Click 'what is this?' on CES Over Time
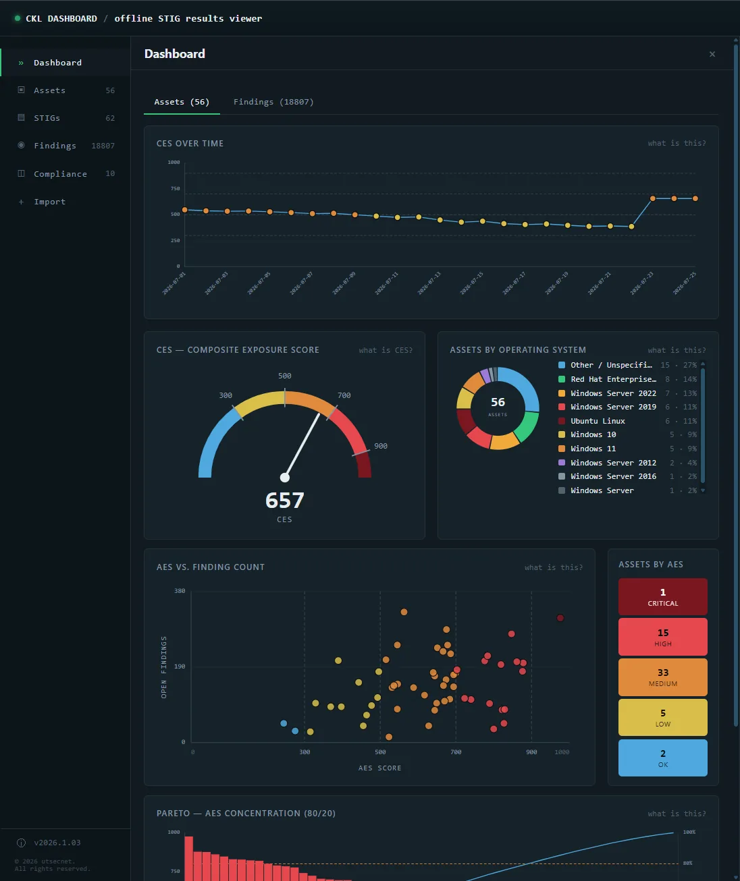 tap(677, 143)
